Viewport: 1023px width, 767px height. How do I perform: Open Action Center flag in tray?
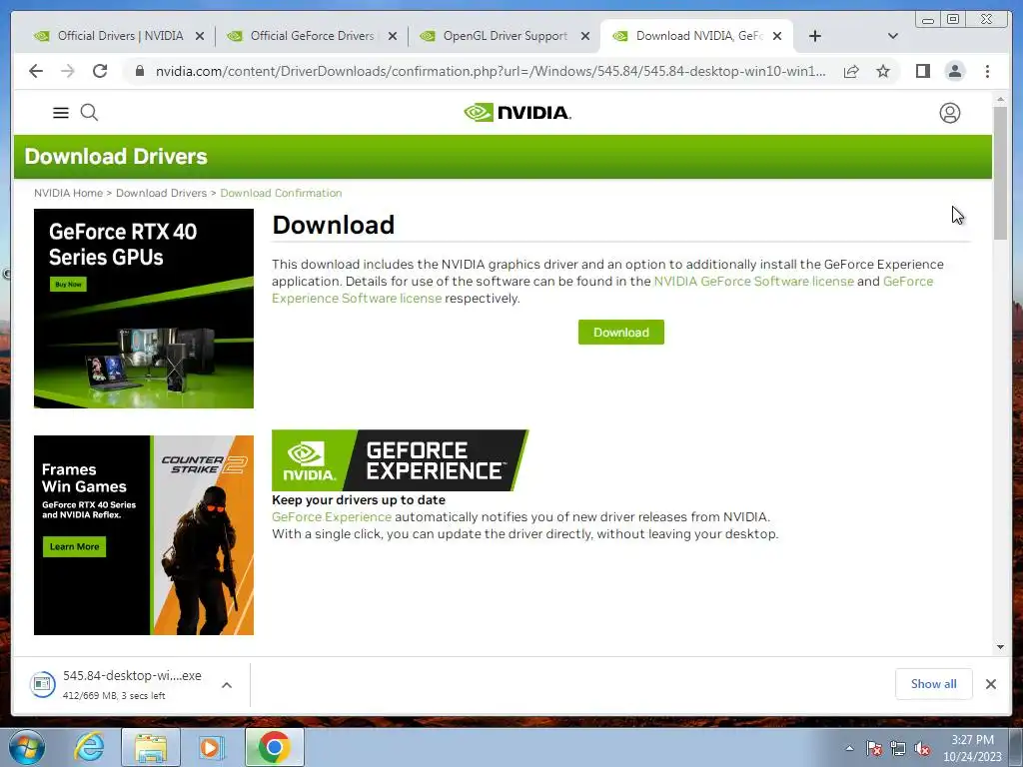click(x=873, y=749)
